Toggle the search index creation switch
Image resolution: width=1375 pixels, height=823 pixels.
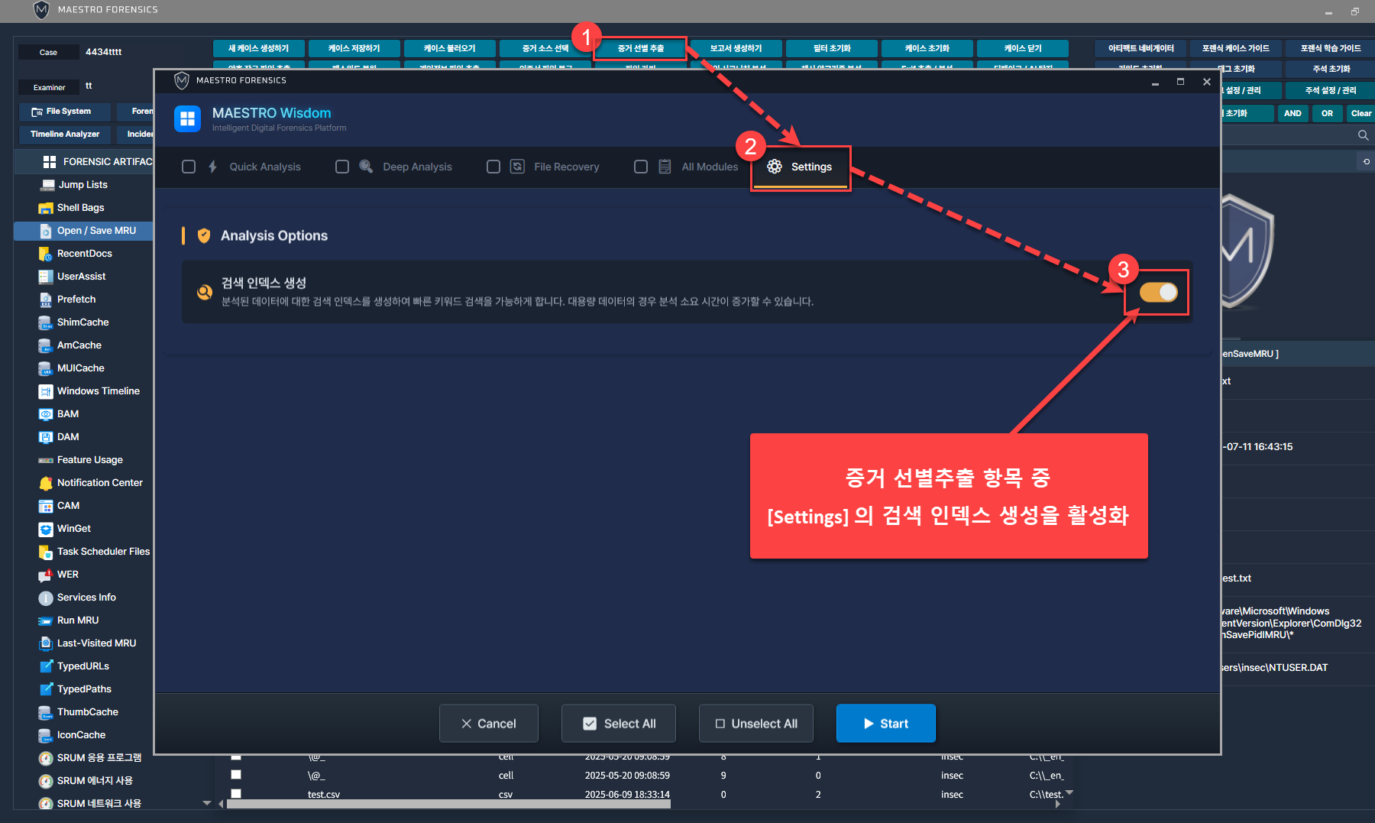tap(1158, 292)
